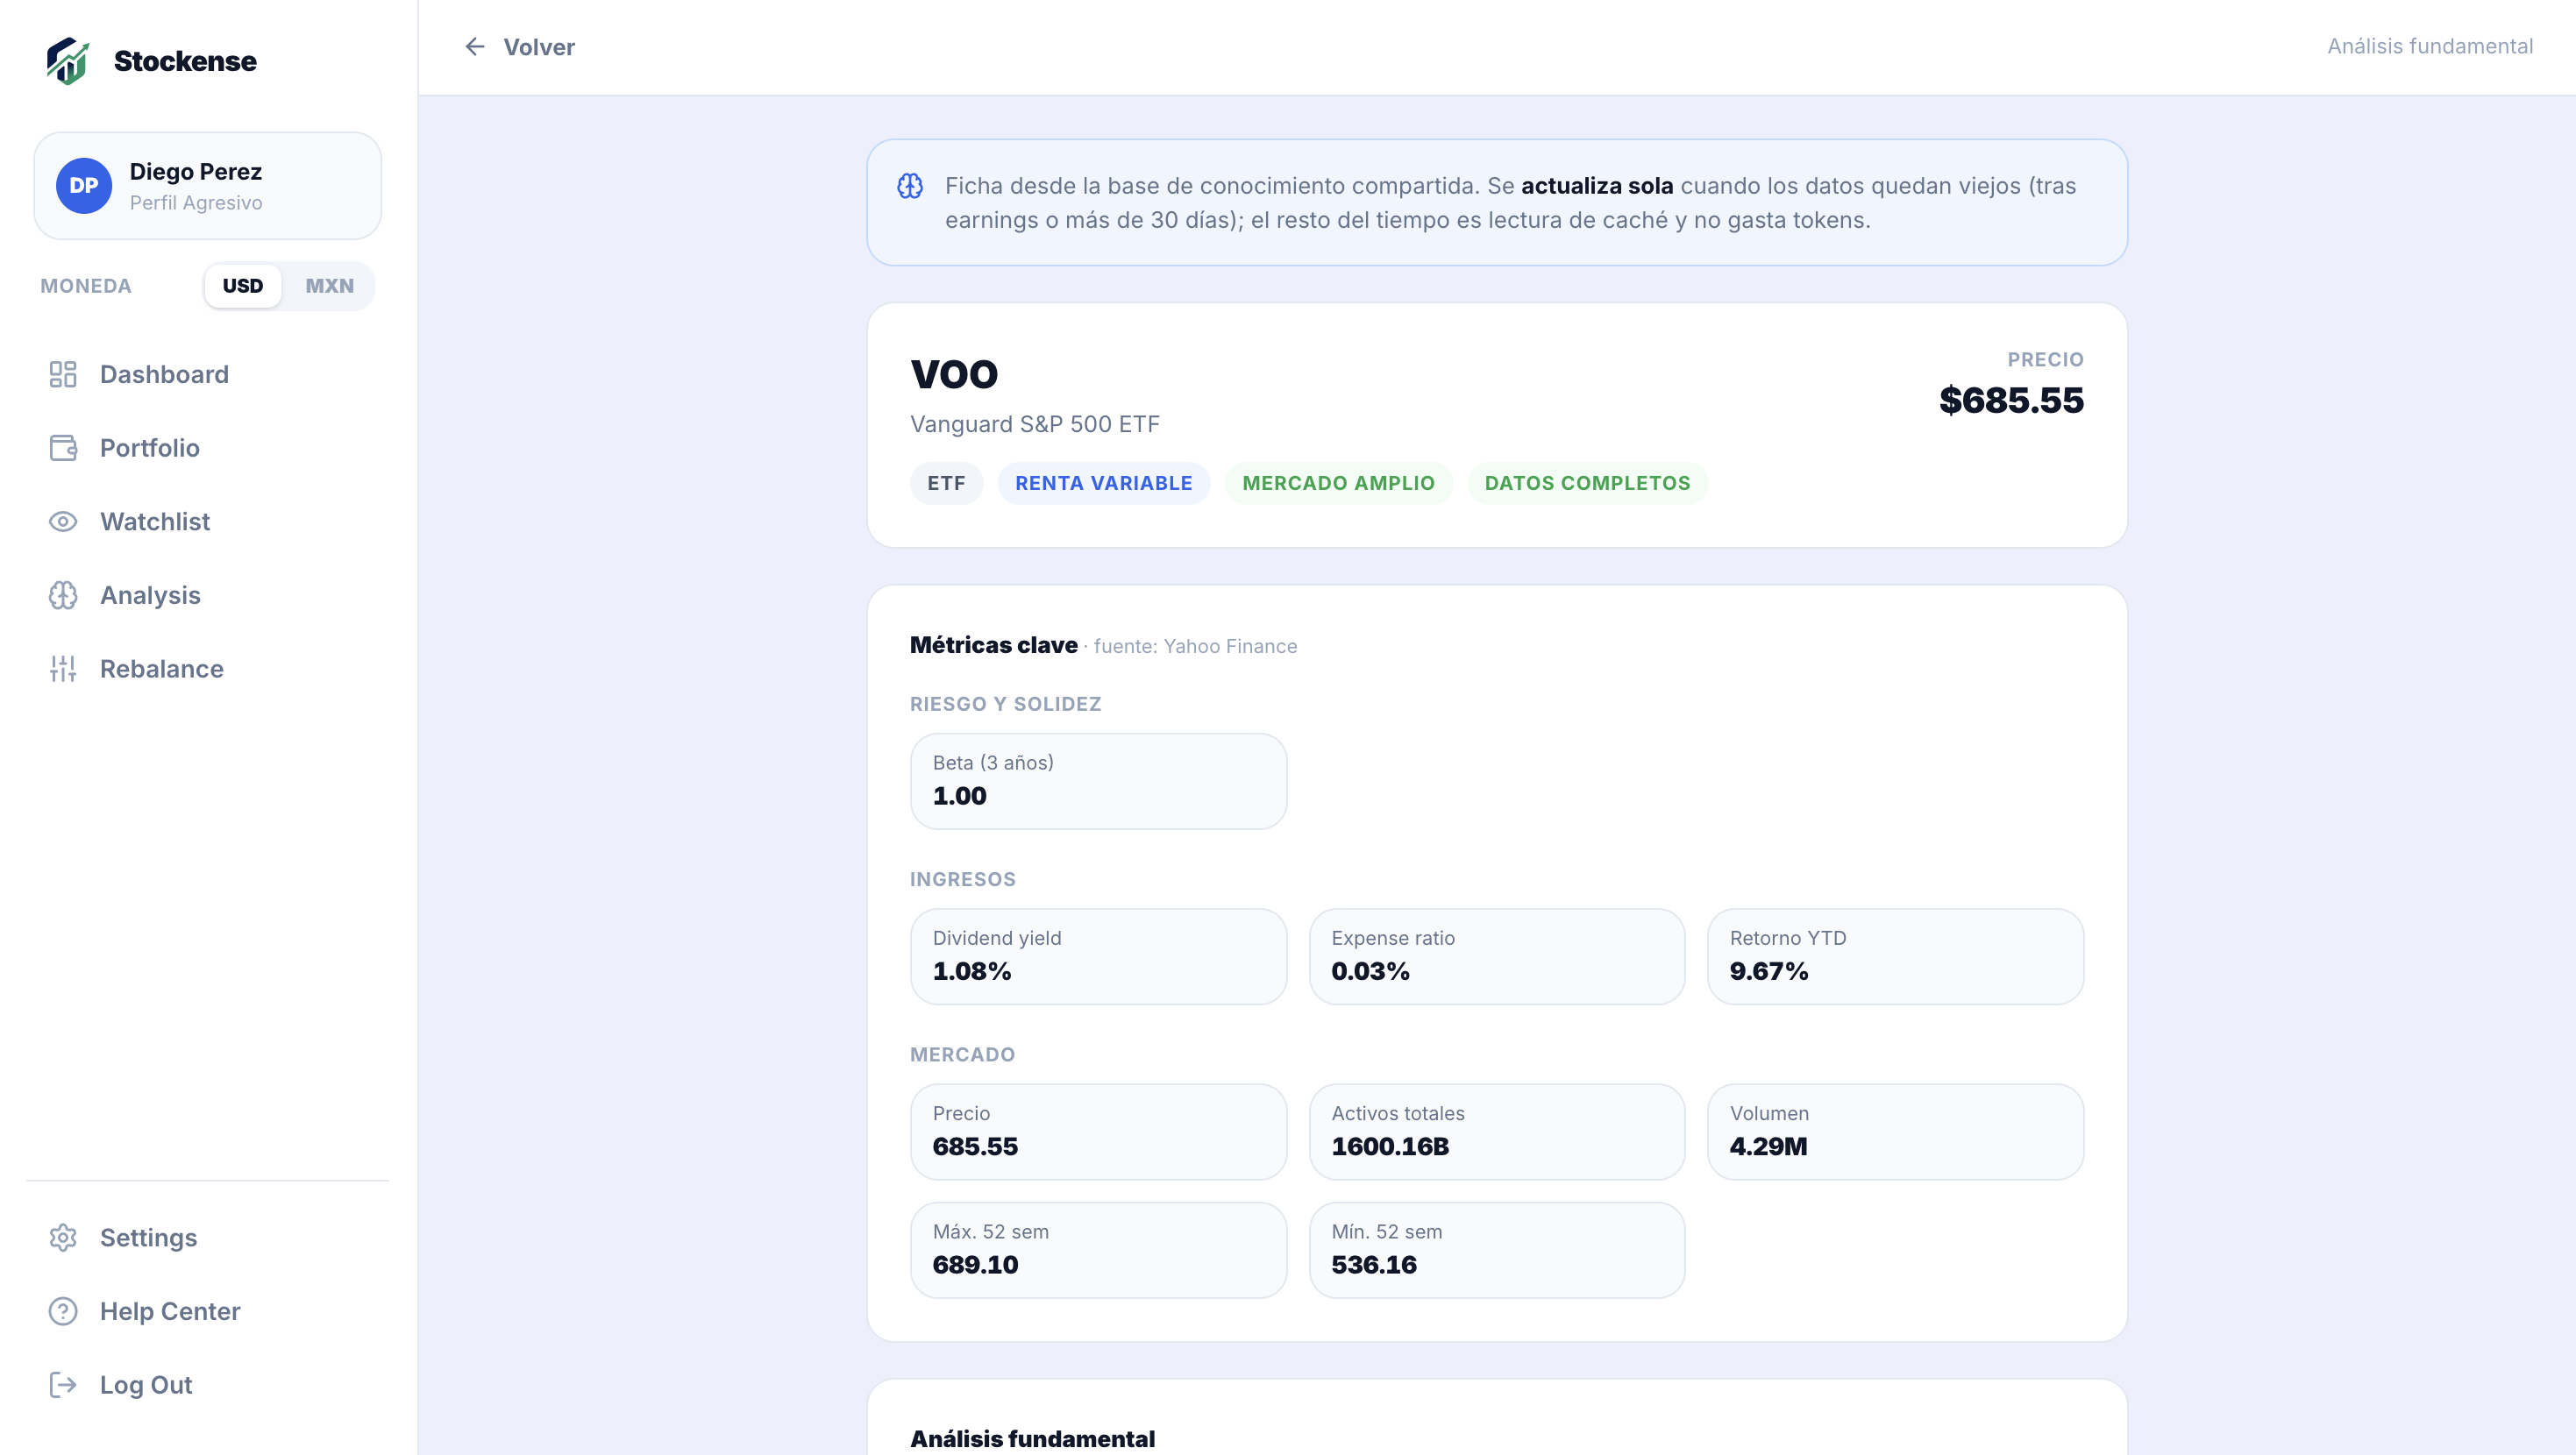Click the Stockense logo icon
Image resolution: width=2576 pixels, height=1455 pixels.
click(68, 61)
